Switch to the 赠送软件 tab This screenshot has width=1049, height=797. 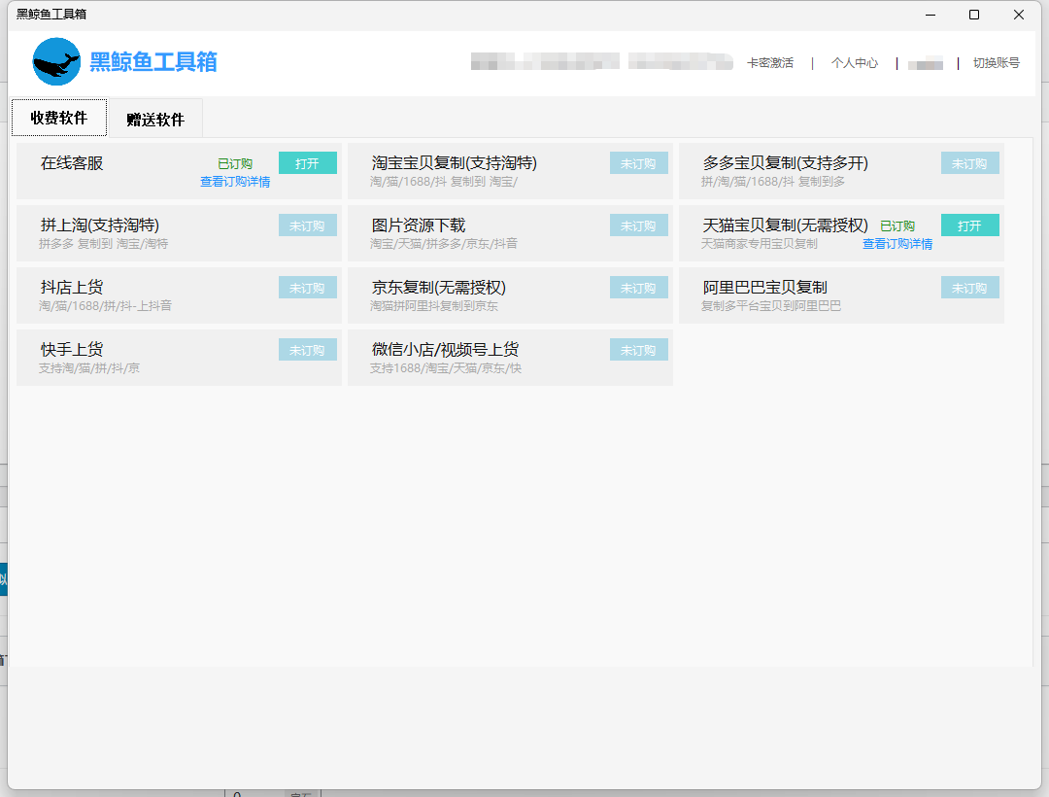[x=155, y=120]
